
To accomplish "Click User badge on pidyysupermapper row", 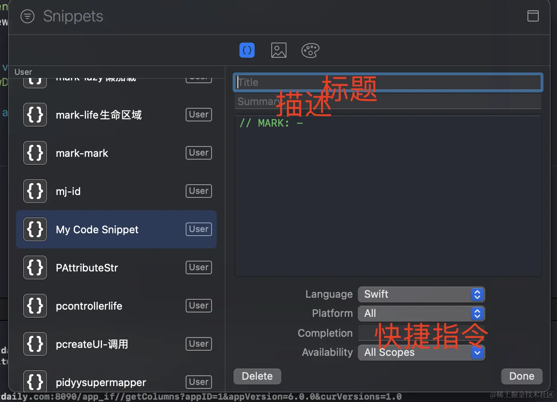I will (x=199, y=382).
